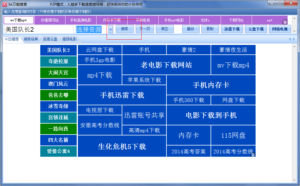
Task: Click the 生化危机5下载 tile
Action: 122,146
